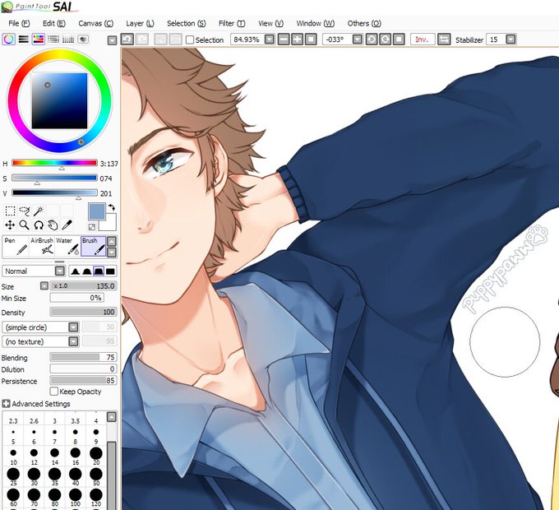Reset the zoom level

(311, 39)
